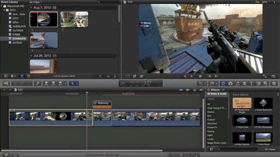Click the Retime speedometer icon
280x157 pixels.
pyautogui.click(x=212, y=83)
